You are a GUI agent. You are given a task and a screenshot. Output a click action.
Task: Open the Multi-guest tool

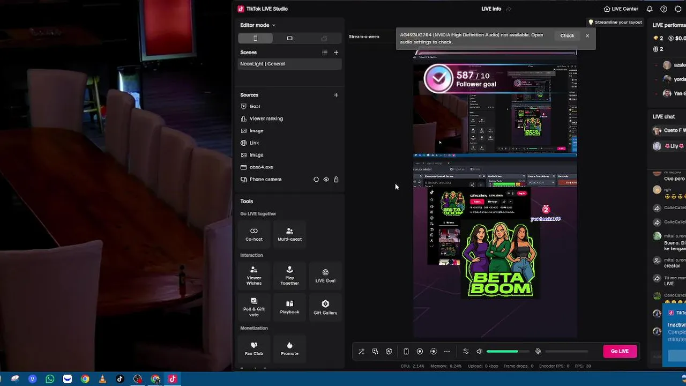tap(289, 234)
